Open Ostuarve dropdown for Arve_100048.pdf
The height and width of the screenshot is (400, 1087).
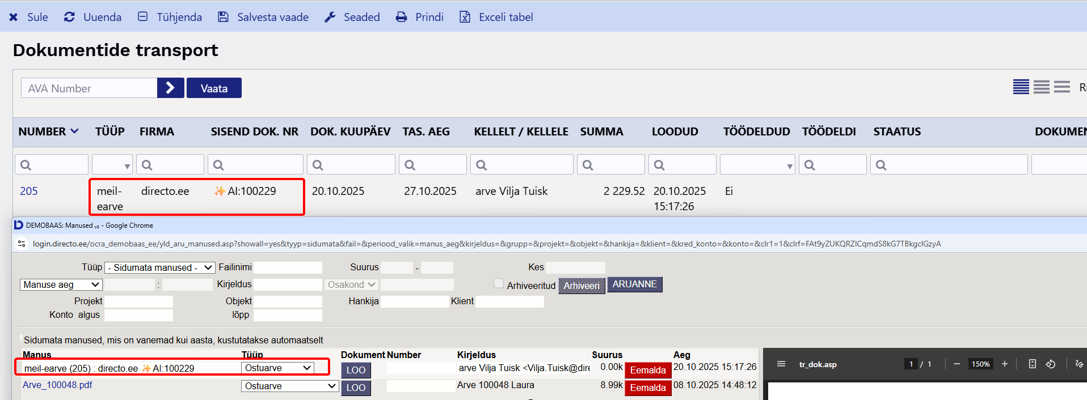coord(290,386)
